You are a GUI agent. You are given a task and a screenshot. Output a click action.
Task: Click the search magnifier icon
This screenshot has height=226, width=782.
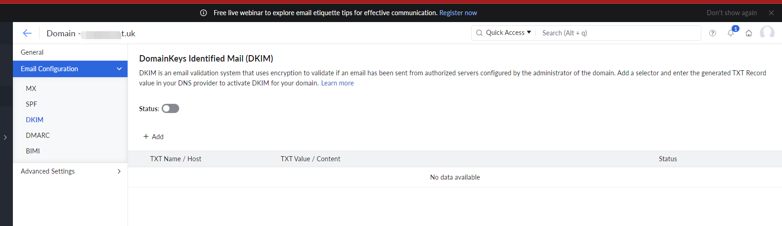click(479, 33)
